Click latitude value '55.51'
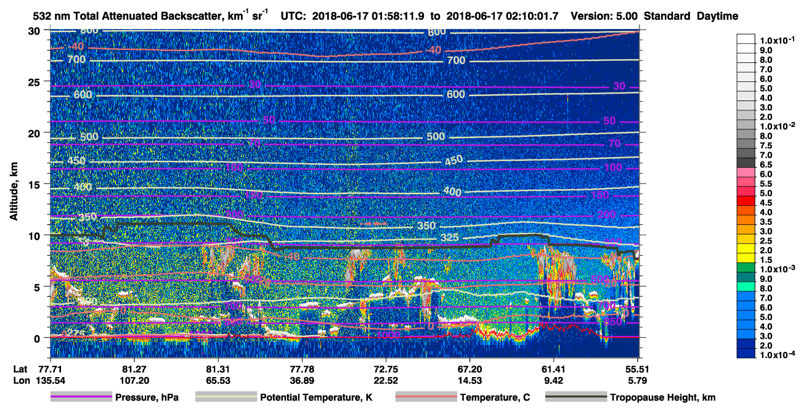 click(x=638, y=368)
